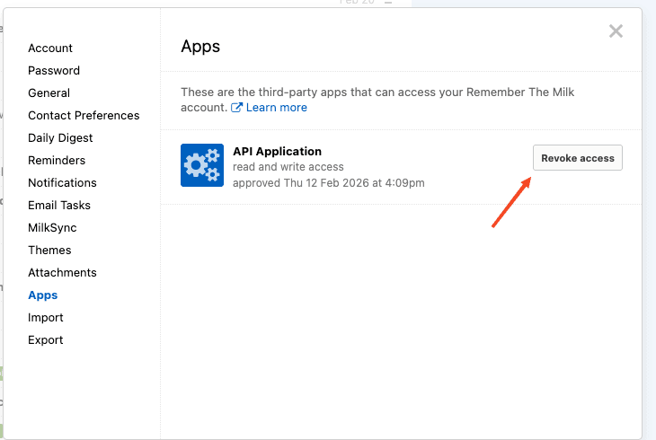Go to the Email Tasks section
Viewport: 656px width, 440px height.
(x=59, y=206)
